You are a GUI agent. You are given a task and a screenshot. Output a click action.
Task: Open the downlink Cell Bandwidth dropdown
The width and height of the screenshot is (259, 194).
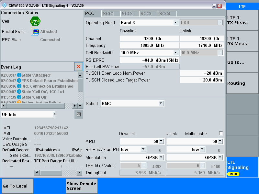point(175,53)
